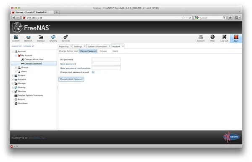Open a new browser tab with plus
The height and width of the screenshot is (162, 252).
click(x=57, y=12)
